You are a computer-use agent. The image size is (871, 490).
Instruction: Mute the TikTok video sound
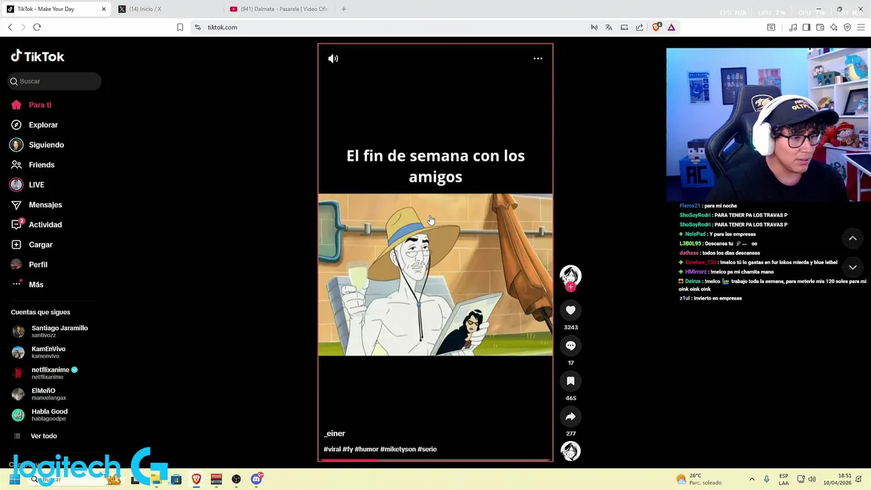click(x=333, y=59)
